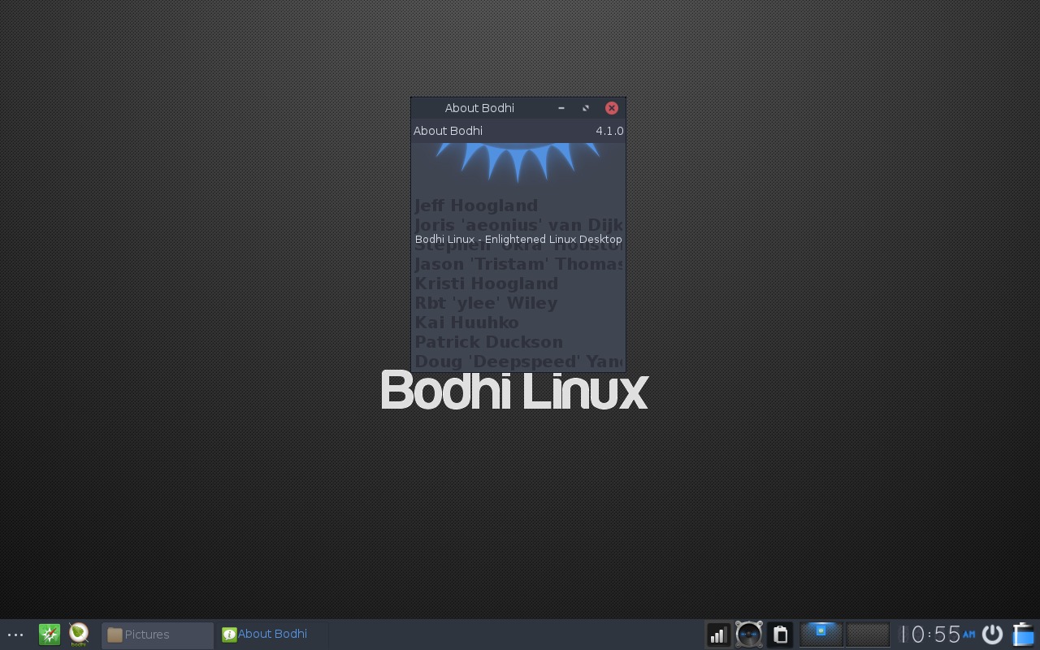This screenshot has width=1040, height=650.
Task: Select the first virtual desktop in pager
Action: pyautogui.click(x=821, y=634)
